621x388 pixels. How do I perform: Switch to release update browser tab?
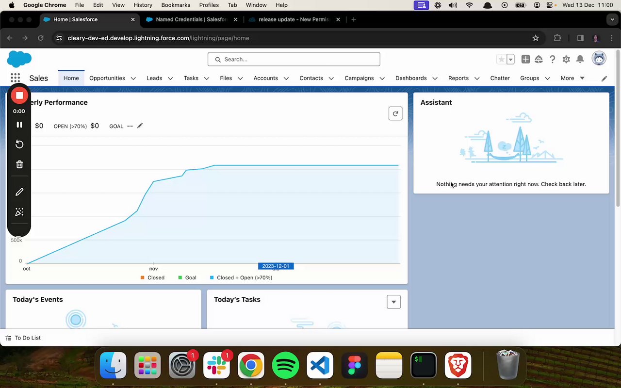click(294, 19)
